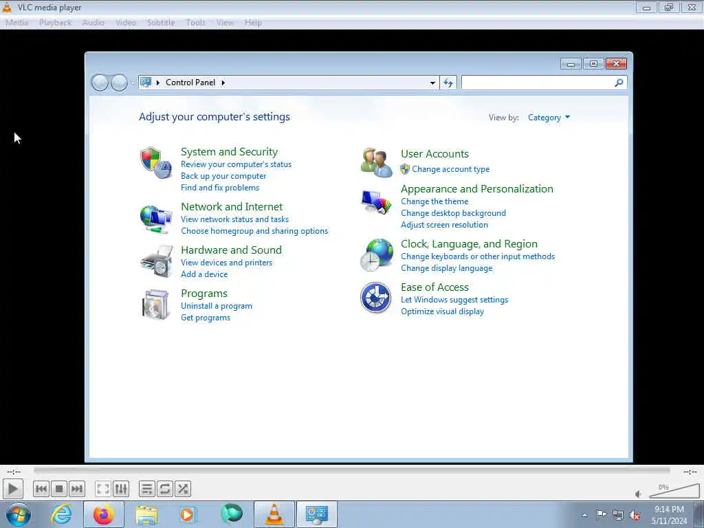The height and width of the screenshot is (528, 704).
Task: Open Windows Media Player from taskbar
Action: [188, 514]
